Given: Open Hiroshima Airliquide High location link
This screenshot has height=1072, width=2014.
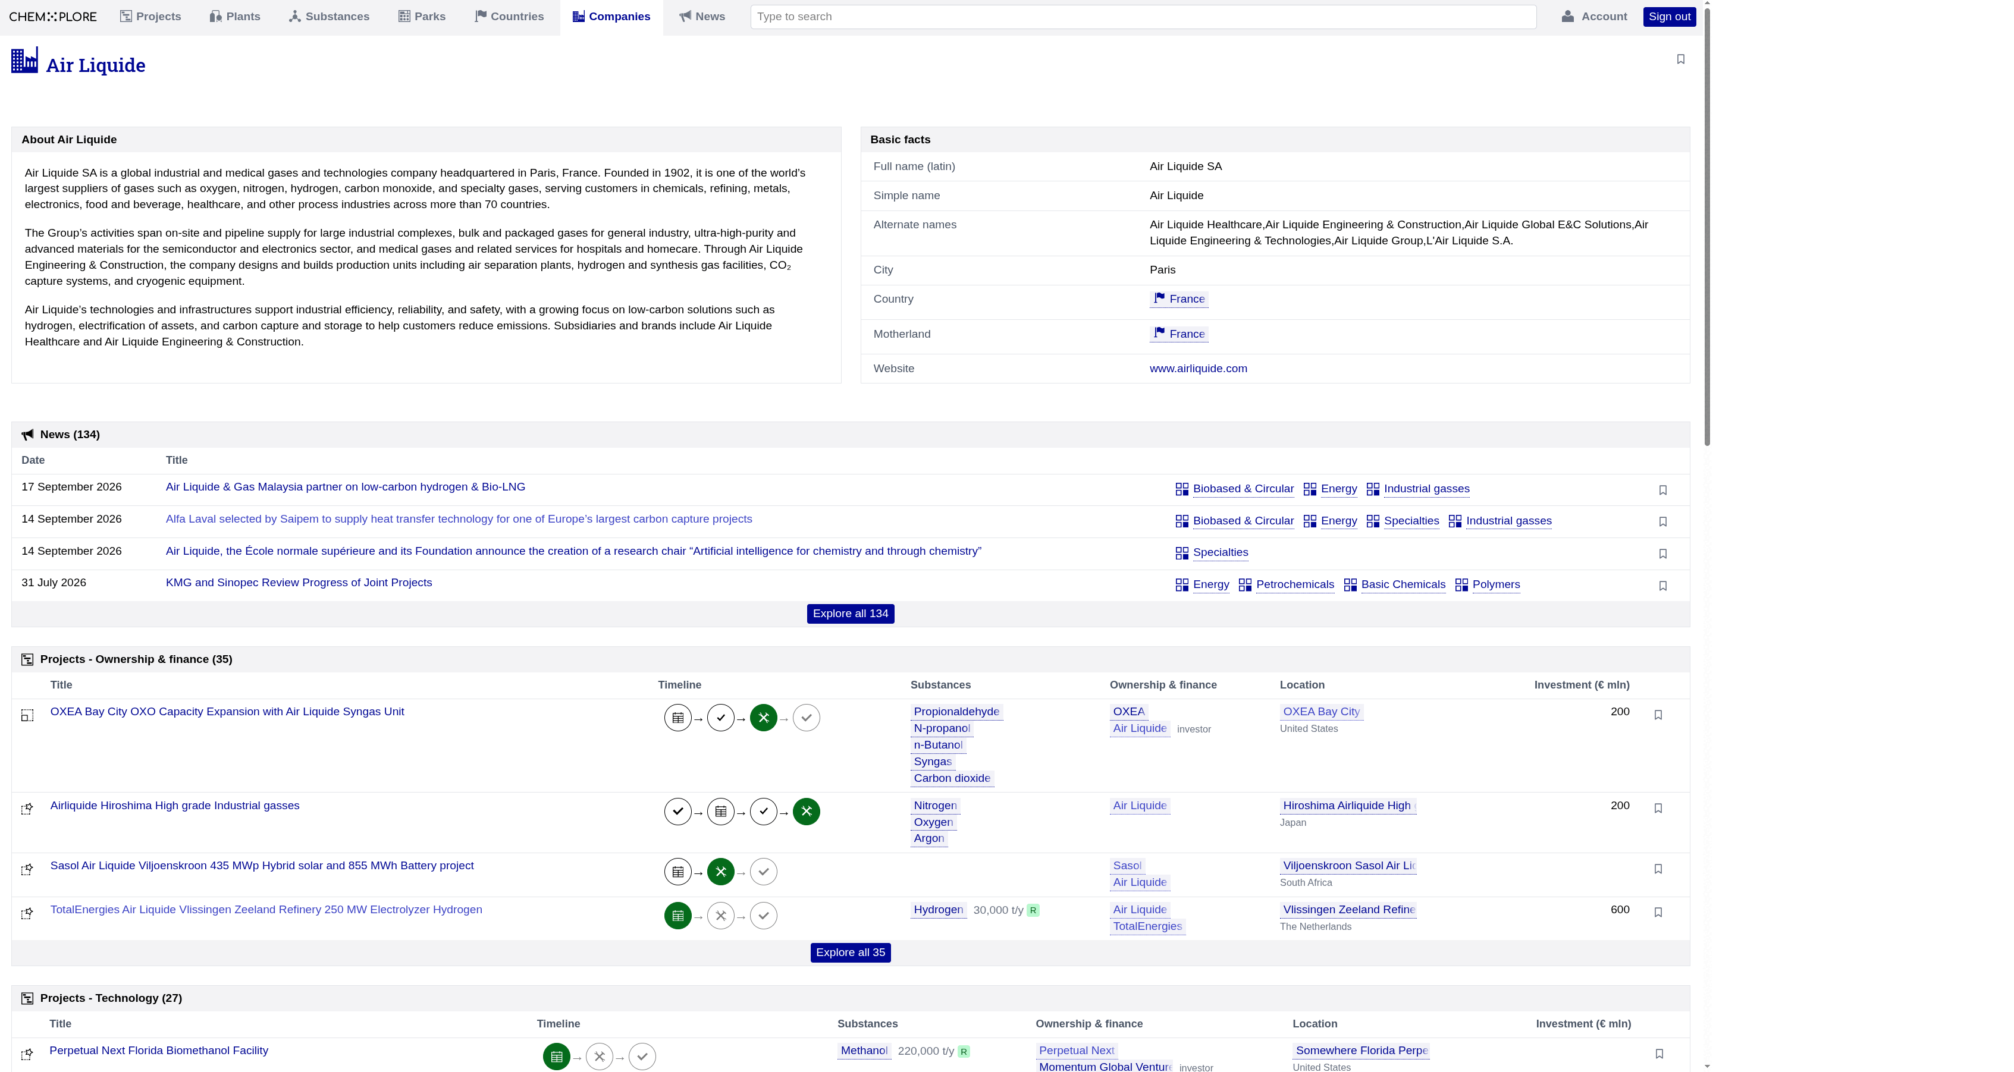Looking at the screenshot, I should (x=1348, y=806).
